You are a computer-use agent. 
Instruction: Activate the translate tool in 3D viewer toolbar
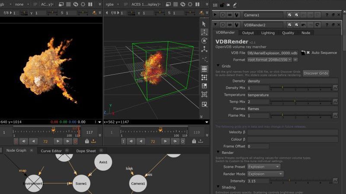(x=204, y=32)
